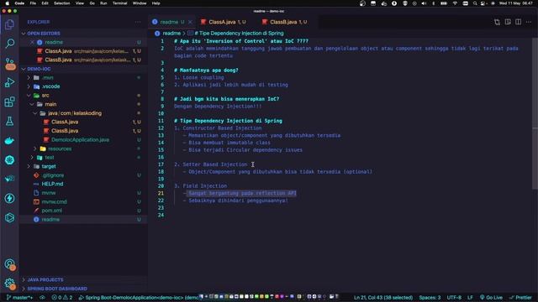The width and height of the screenshot is (538, 302).
Task: Open ClassA.java in the file tree
Action: pyautogui.click(x=65, y=122)
